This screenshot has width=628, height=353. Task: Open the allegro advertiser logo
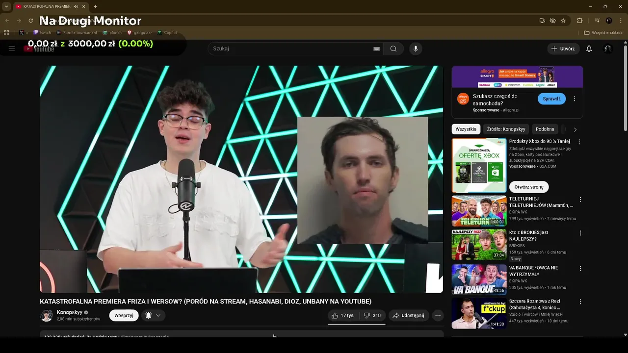(x=463, y=99)
